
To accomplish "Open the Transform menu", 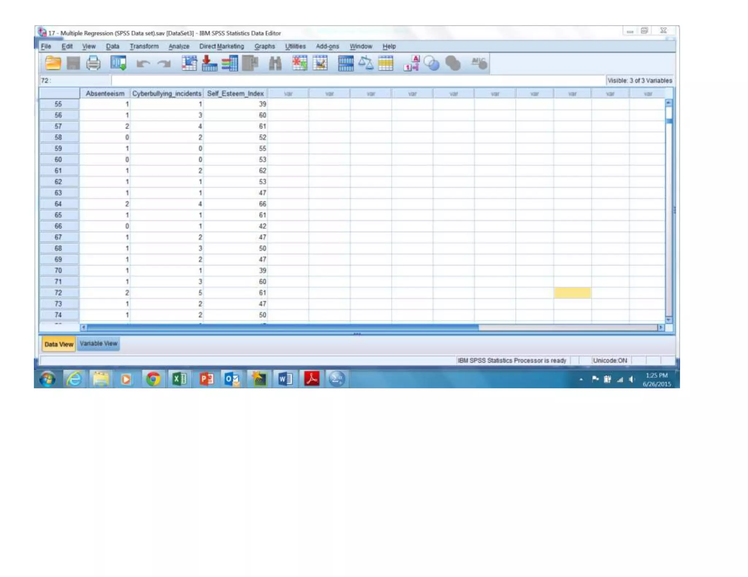I will pos(144,47).
